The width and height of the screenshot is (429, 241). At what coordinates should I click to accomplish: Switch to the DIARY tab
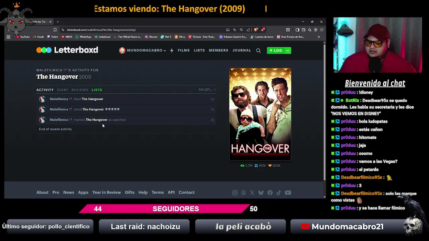63,90
